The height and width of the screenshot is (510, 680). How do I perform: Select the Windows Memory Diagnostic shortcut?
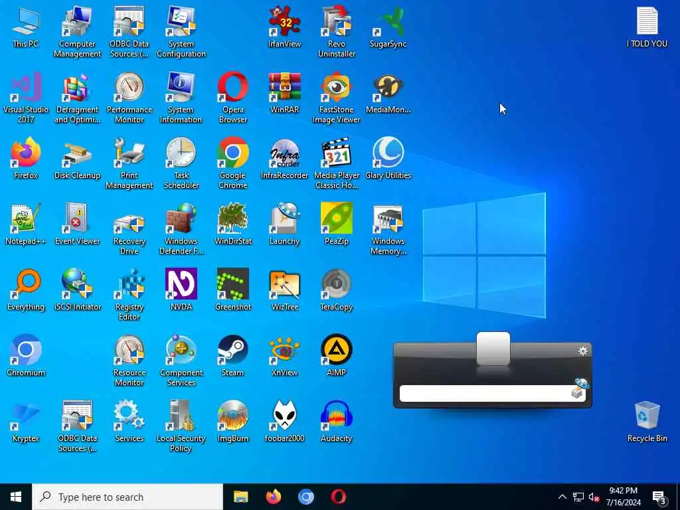[388, 229]
